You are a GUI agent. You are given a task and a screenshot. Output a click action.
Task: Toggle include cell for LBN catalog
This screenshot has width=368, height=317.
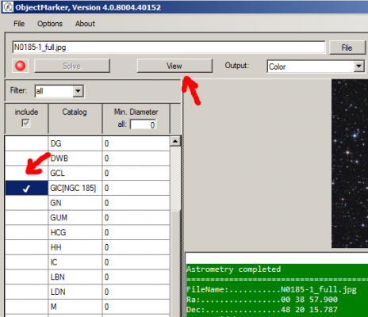(26, 277)
